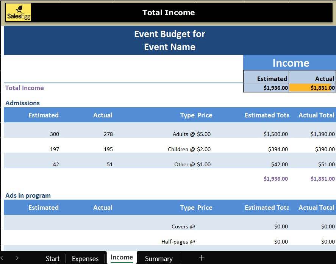Select the Income sheet tab
Viewport: 336px width, 264px height.
click(x=122, y=257)
